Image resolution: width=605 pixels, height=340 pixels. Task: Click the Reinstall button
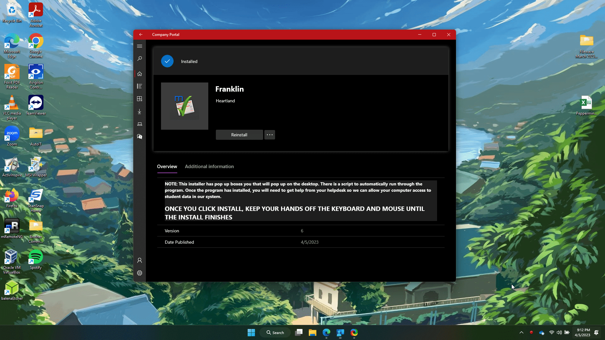(x=239, y=135)
